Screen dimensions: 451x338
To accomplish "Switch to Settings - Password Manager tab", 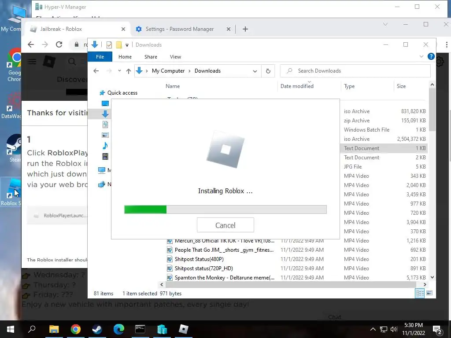I will pyautogui.click(x=183, y=29).
